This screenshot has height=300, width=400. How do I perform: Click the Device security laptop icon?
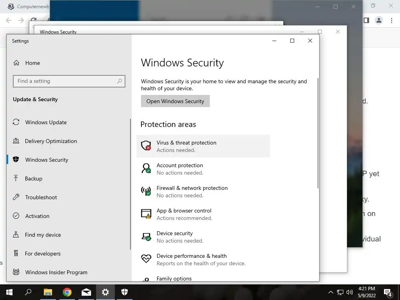[x=146, y=237]
